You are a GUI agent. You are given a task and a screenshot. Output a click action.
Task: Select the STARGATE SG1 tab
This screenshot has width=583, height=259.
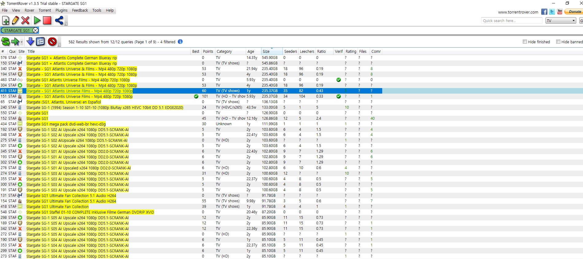point(17,30)
